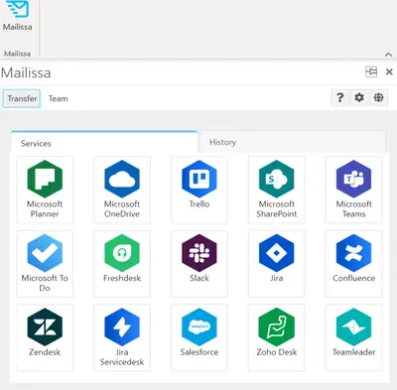Close the Mailissa task pane
Image resolution: width=397 pixels, height=390 pixels.
(389, 71)
